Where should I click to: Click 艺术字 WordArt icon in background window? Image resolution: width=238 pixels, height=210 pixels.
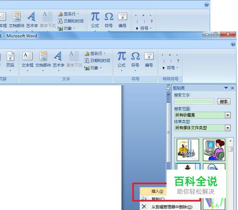pos(32,20)
